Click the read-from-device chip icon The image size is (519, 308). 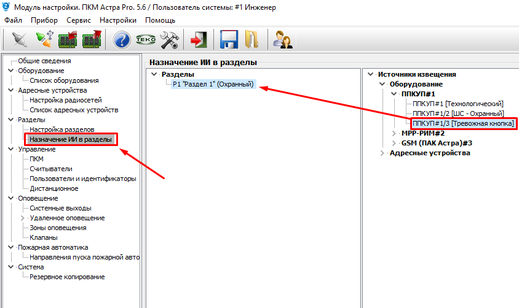[x=66, y=40]
